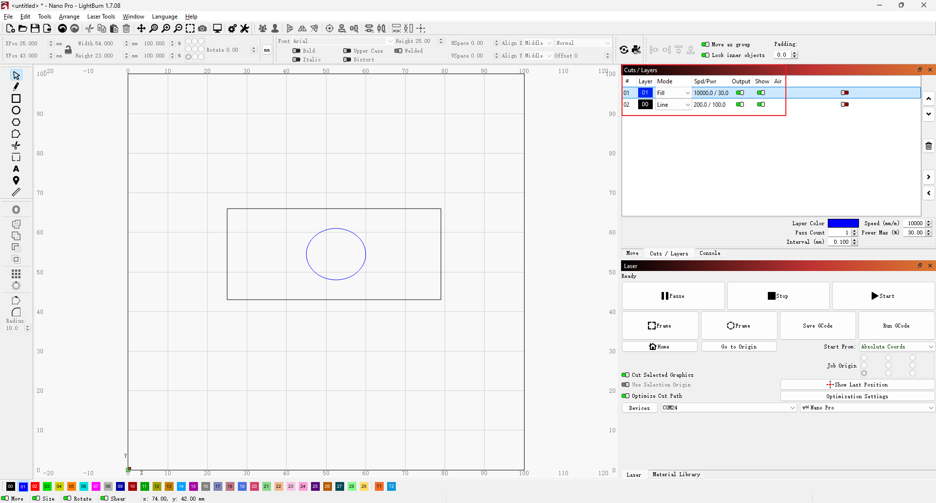
Task: Open the laser cut Preview
Action: [217, 28]
